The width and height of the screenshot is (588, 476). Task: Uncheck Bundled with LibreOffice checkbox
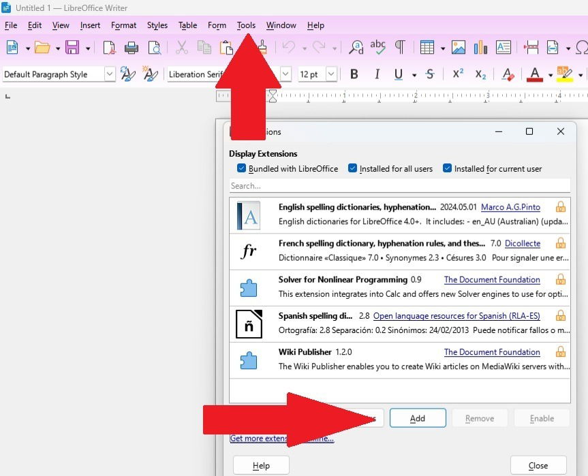[x=241, y=168]
